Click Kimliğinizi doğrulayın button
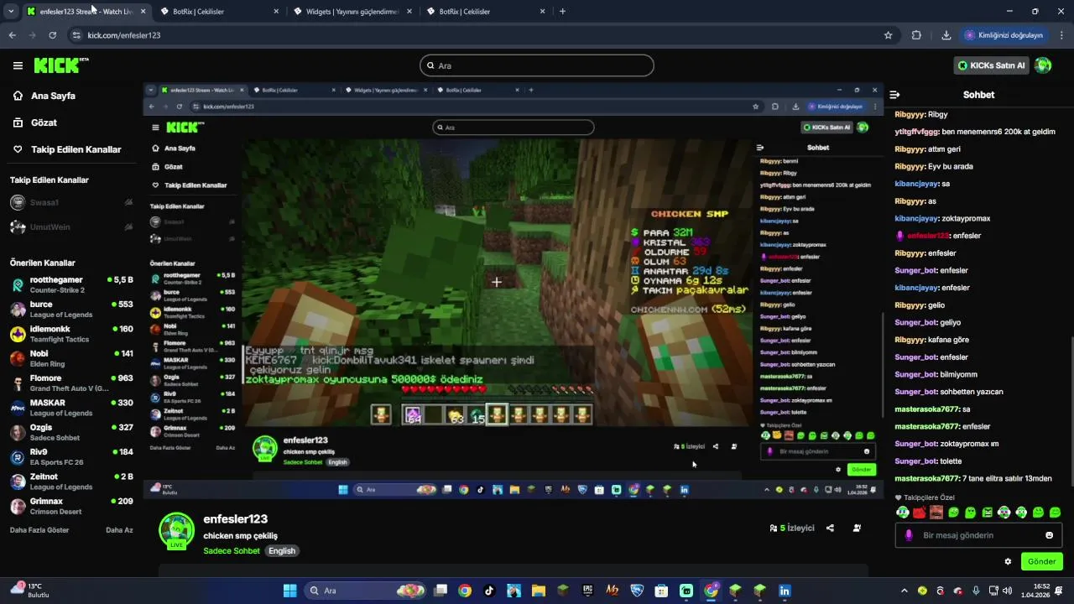This screenshot has width=1074, height=604. point(1004,35)
